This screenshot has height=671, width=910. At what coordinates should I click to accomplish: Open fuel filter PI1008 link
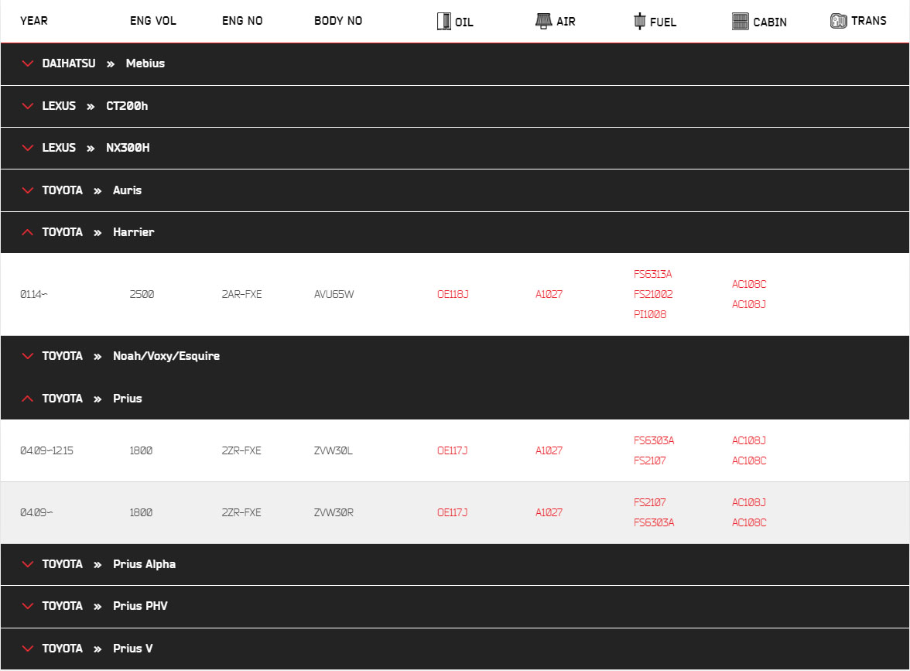650,314
